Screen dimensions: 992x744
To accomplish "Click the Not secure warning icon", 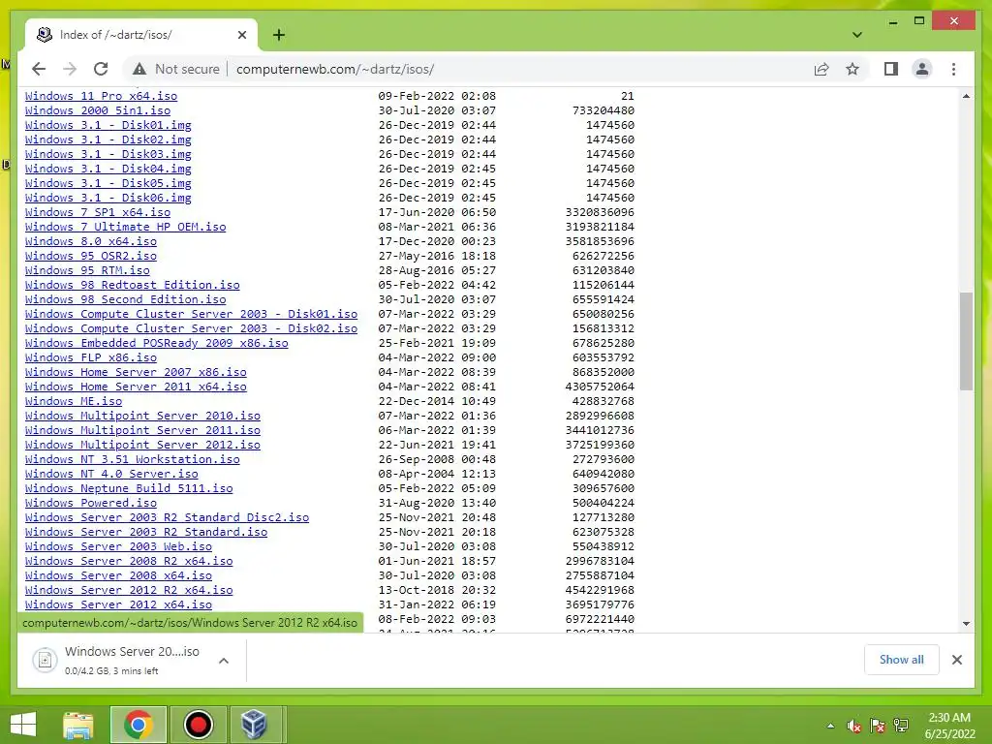I will 139,69.
